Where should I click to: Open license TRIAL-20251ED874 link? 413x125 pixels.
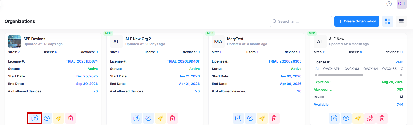82,61
